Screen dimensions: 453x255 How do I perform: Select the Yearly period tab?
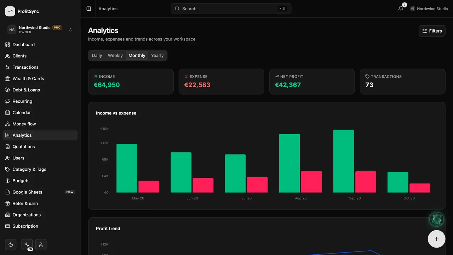tap(157, 56)
